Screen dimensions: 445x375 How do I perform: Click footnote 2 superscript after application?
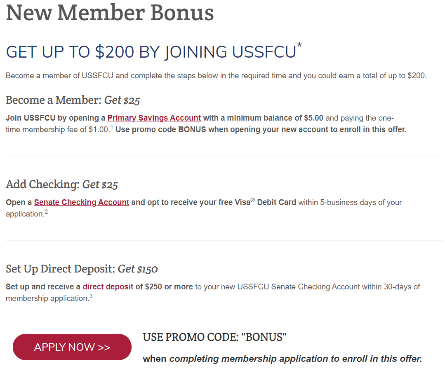46,212
